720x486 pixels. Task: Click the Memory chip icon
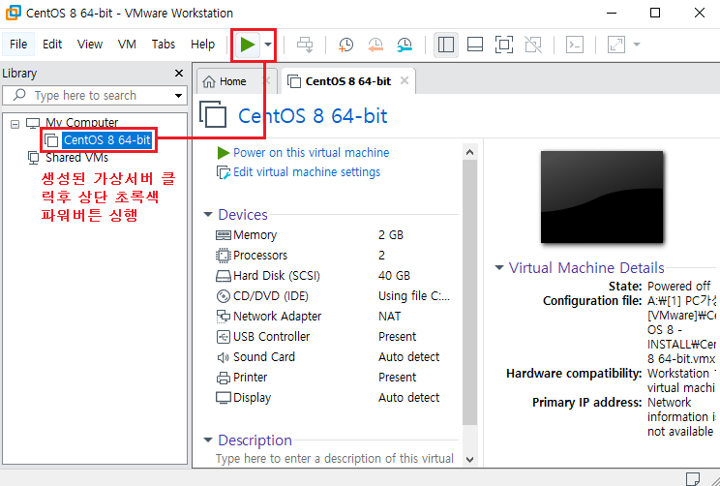[224, 235]
